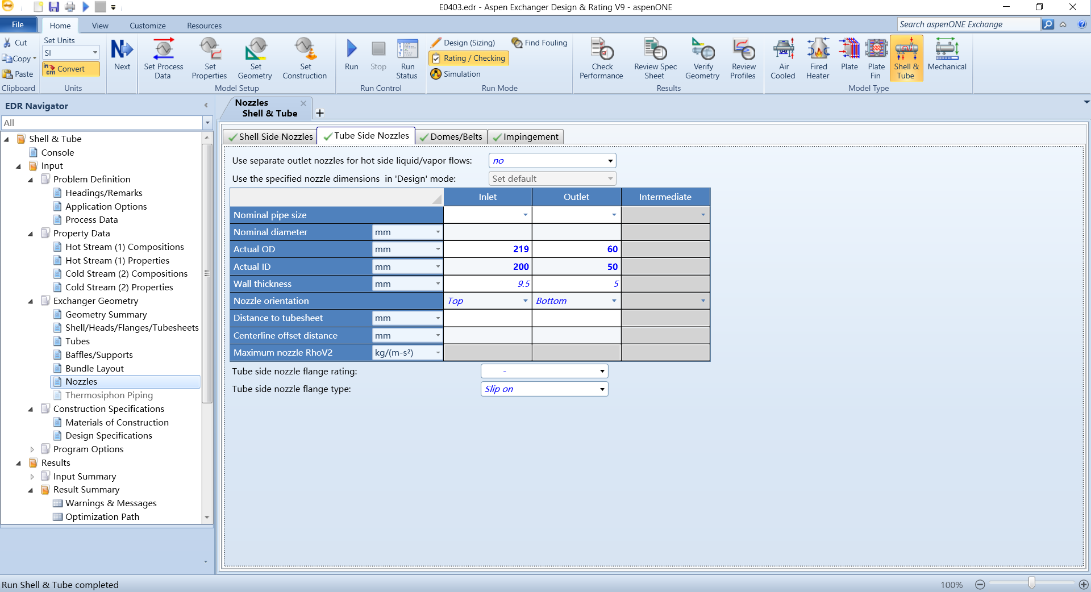Select Mechanical model type
This screenshot has width=1091, height=592.
(947, 55)
